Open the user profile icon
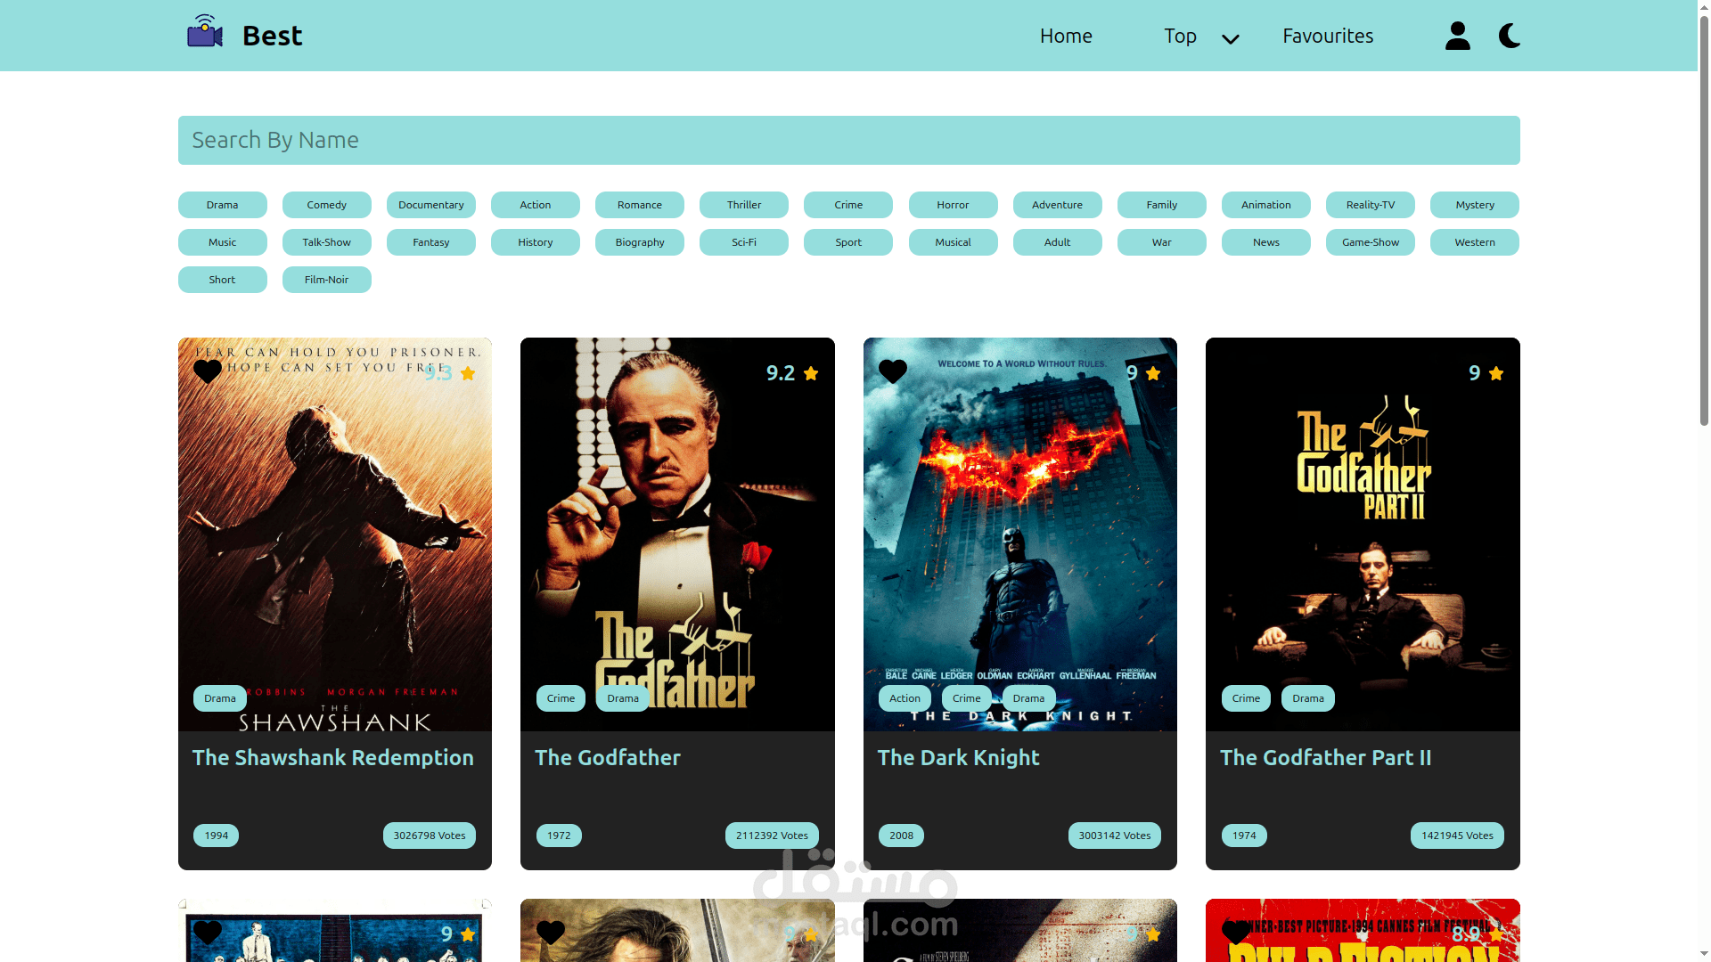 click(1458, 36)
